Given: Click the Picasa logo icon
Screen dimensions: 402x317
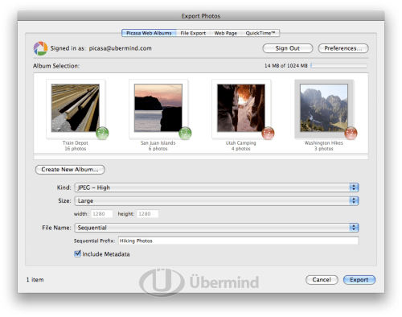Looking at the screenshot, I should tap(40, 48).
